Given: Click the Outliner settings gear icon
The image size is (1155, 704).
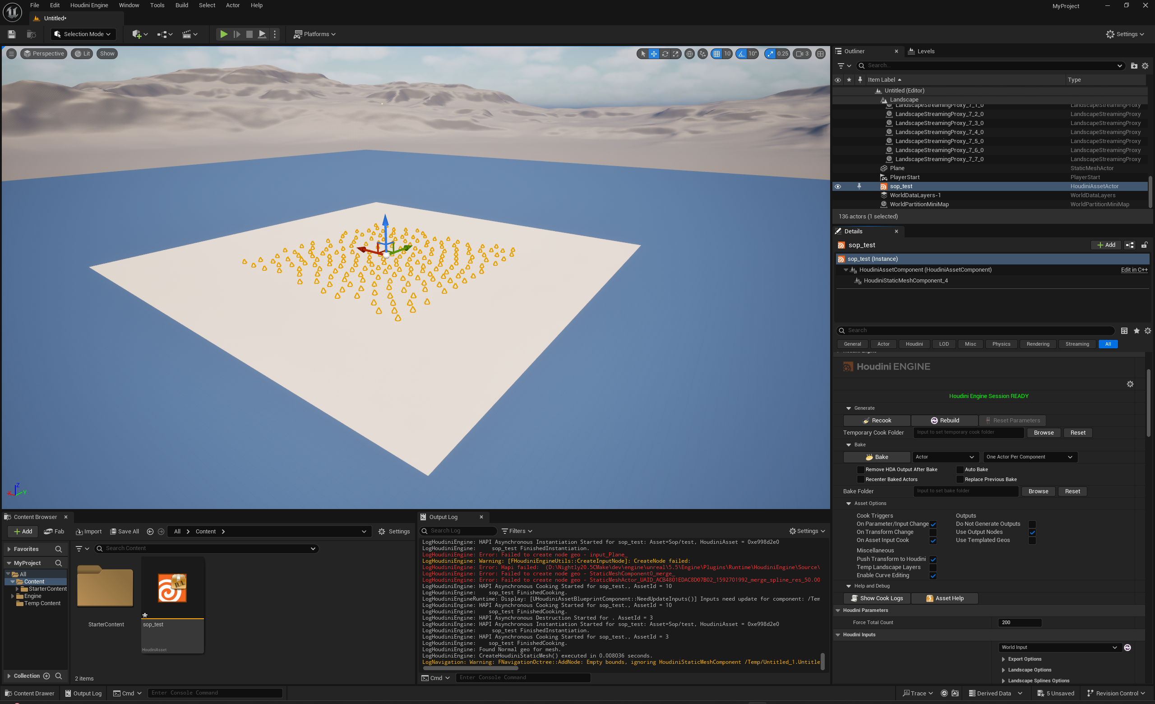Looking at the screenshot, I should (1145, 66).
